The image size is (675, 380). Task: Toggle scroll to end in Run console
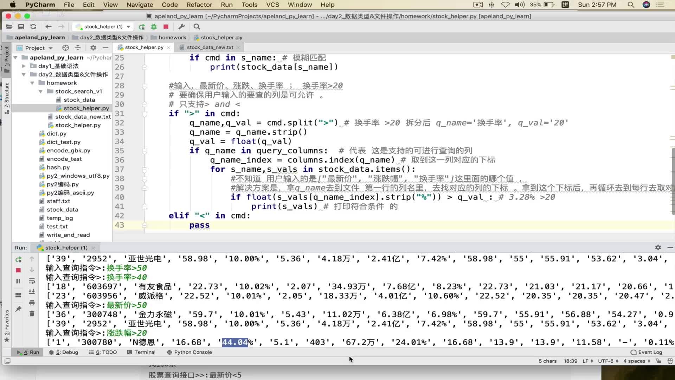[x=32, y=292]
